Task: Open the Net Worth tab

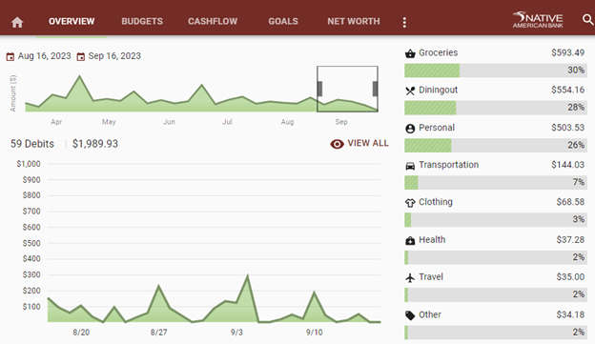Action: [x=353, y=21]
